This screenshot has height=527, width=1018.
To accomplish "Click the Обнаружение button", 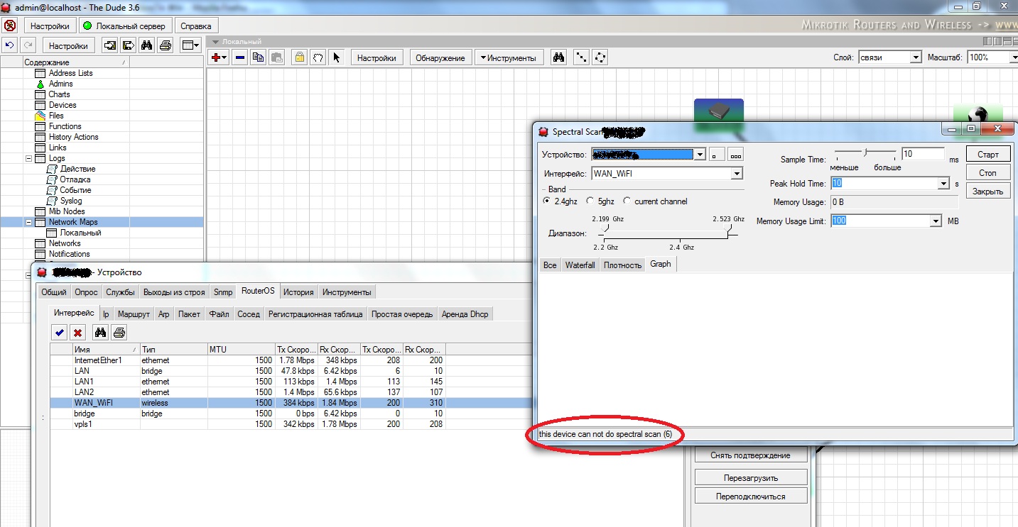I will tap(440, 57).
